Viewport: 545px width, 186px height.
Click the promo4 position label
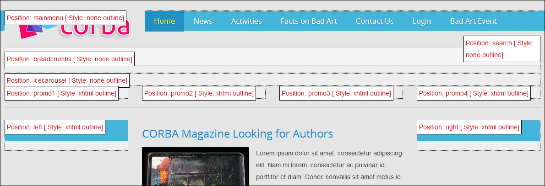474,93
